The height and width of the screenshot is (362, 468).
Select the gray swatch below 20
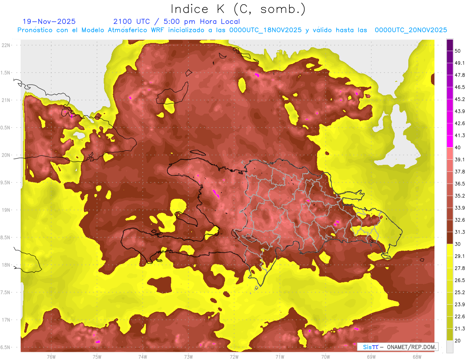450,347
